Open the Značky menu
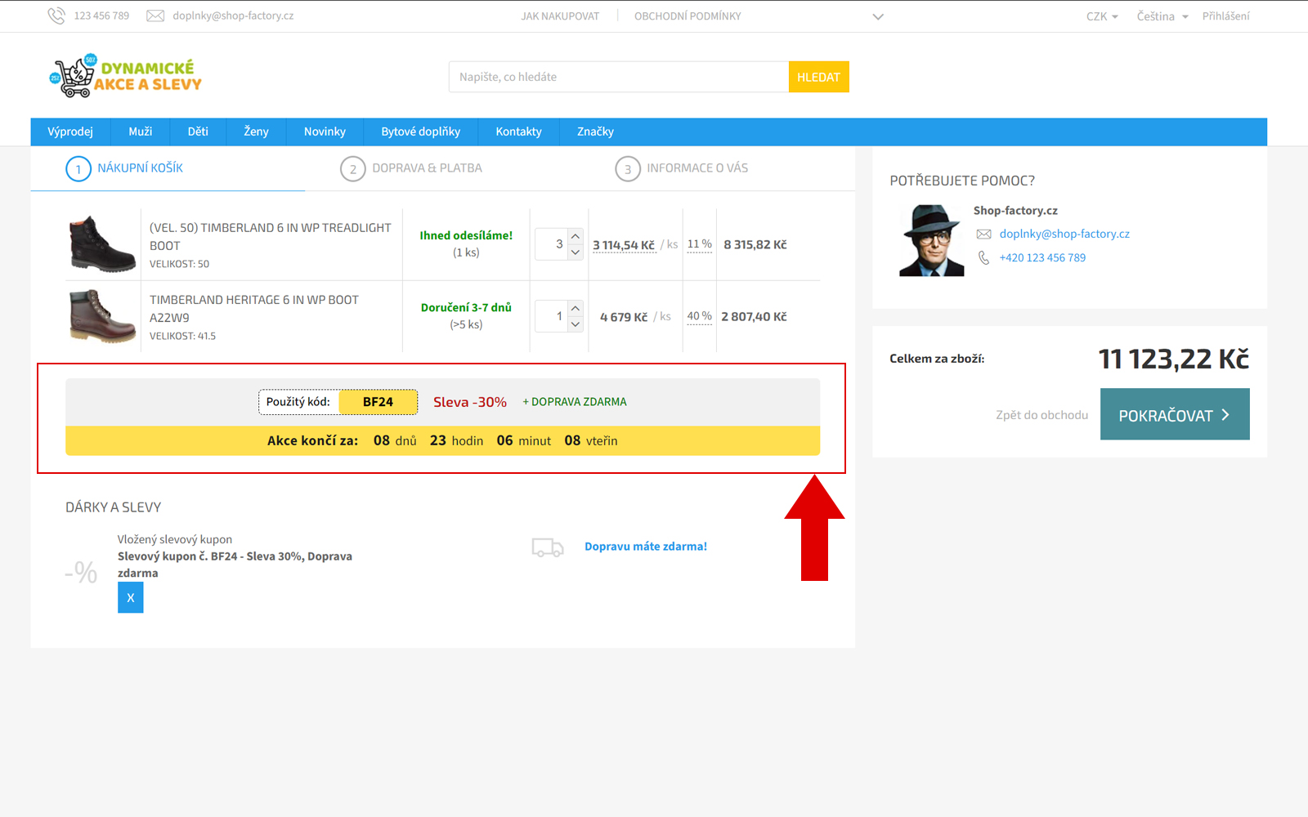 pos(595,132)
